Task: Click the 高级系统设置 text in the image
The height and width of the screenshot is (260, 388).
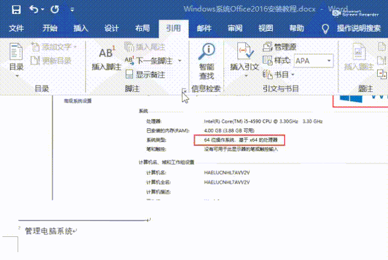Action: pos(78,101)
